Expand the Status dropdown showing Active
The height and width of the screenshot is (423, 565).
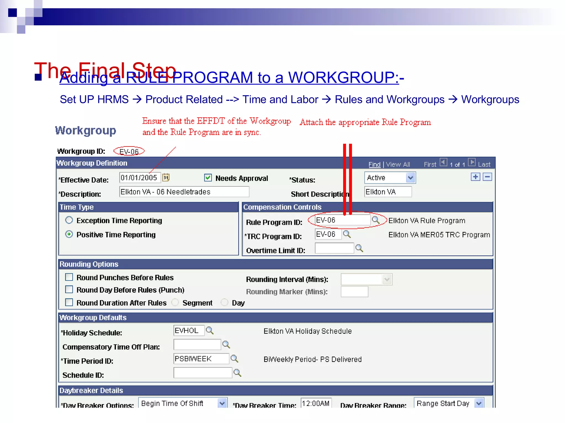coord(410,178)
